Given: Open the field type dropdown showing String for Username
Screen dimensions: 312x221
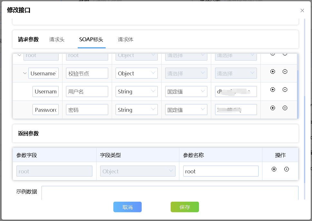Looking at the screenshot, I should 137,91.
